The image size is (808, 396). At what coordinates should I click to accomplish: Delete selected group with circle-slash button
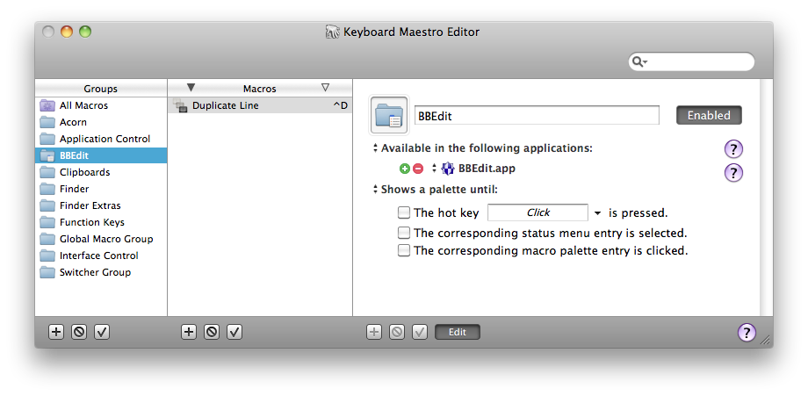(79, 332)
